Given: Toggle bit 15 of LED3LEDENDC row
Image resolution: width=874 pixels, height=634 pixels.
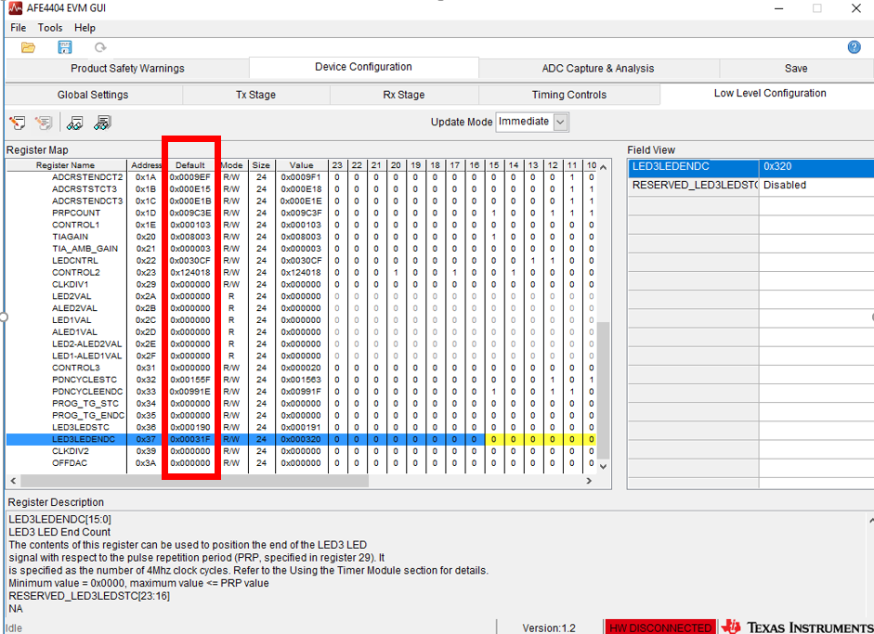Looking at the screenshot, I should click(494, 440).
